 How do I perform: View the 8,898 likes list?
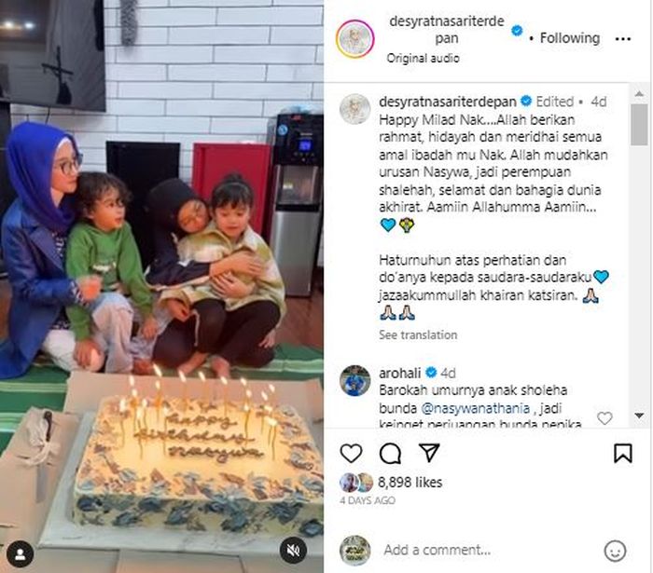[410, 483]
